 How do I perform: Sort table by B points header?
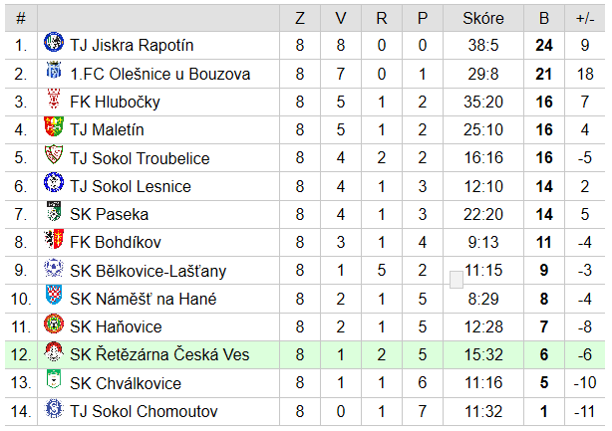(x=544, y=18)
